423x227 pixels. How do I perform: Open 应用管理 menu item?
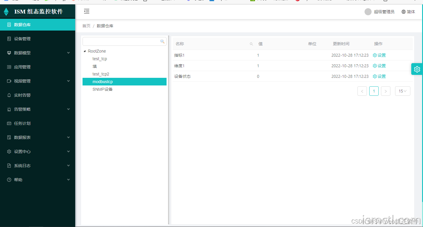pyautogui.click(x=38, y=67)
